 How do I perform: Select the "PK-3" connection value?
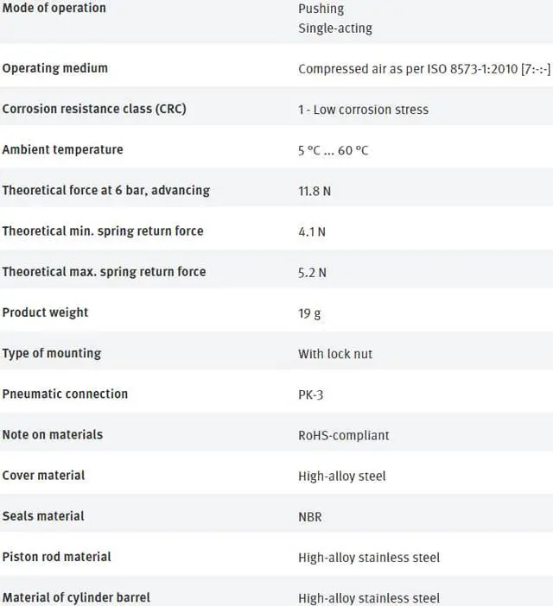[311, 395]
